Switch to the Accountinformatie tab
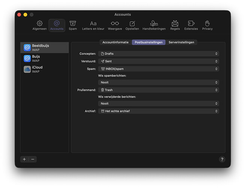The height and width of the screenshot is (188, 246). coord(115,42)
